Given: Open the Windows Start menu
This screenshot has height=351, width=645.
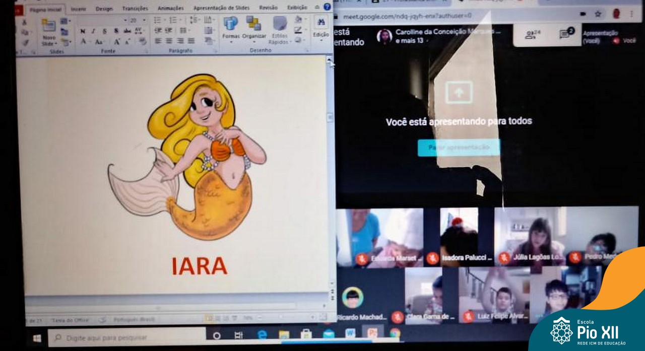Looking at the screenshot, I should tap(37, 338).
